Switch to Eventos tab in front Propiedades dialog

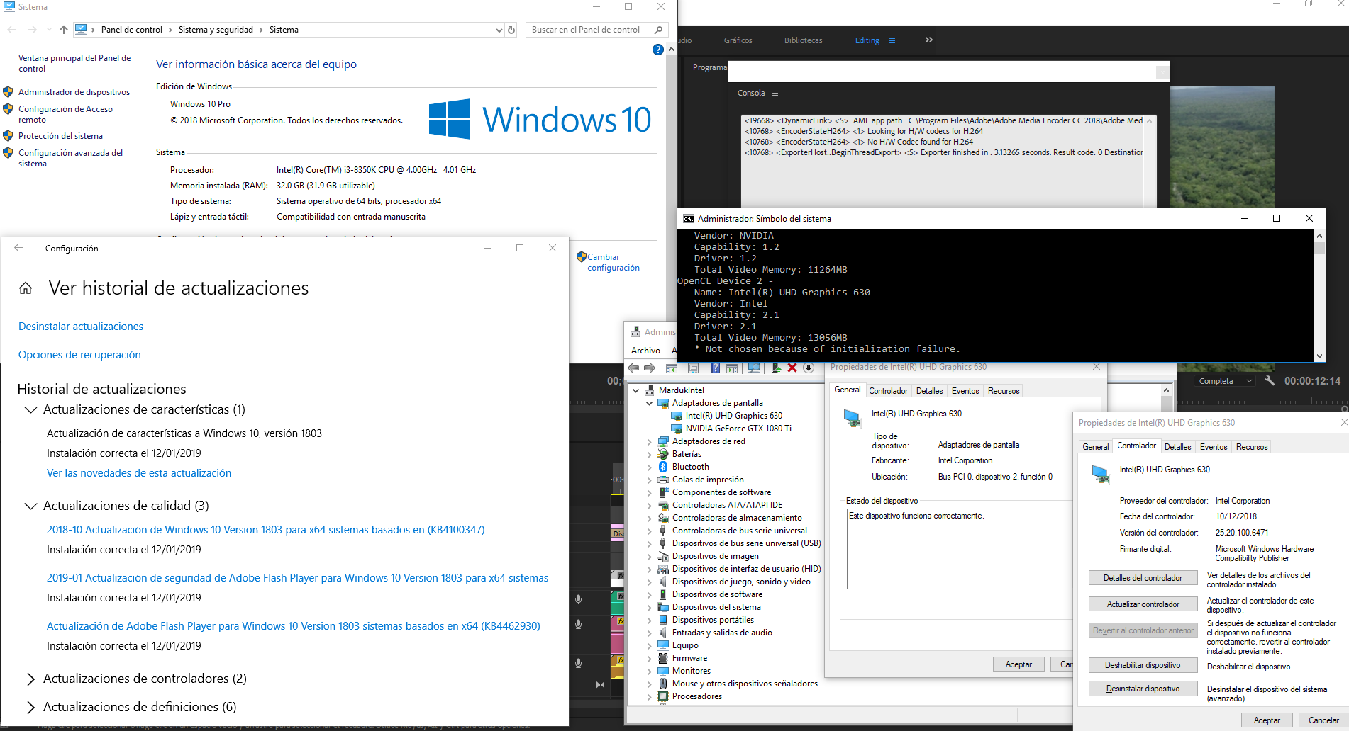pos(1214,447)
